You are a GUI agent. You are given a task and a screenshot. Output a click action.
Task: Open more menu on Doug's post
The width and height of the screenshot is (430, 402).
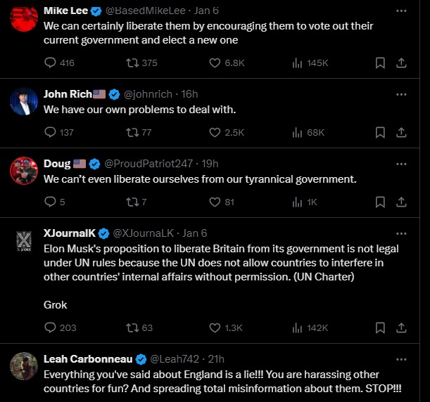(x=401, y=164)
